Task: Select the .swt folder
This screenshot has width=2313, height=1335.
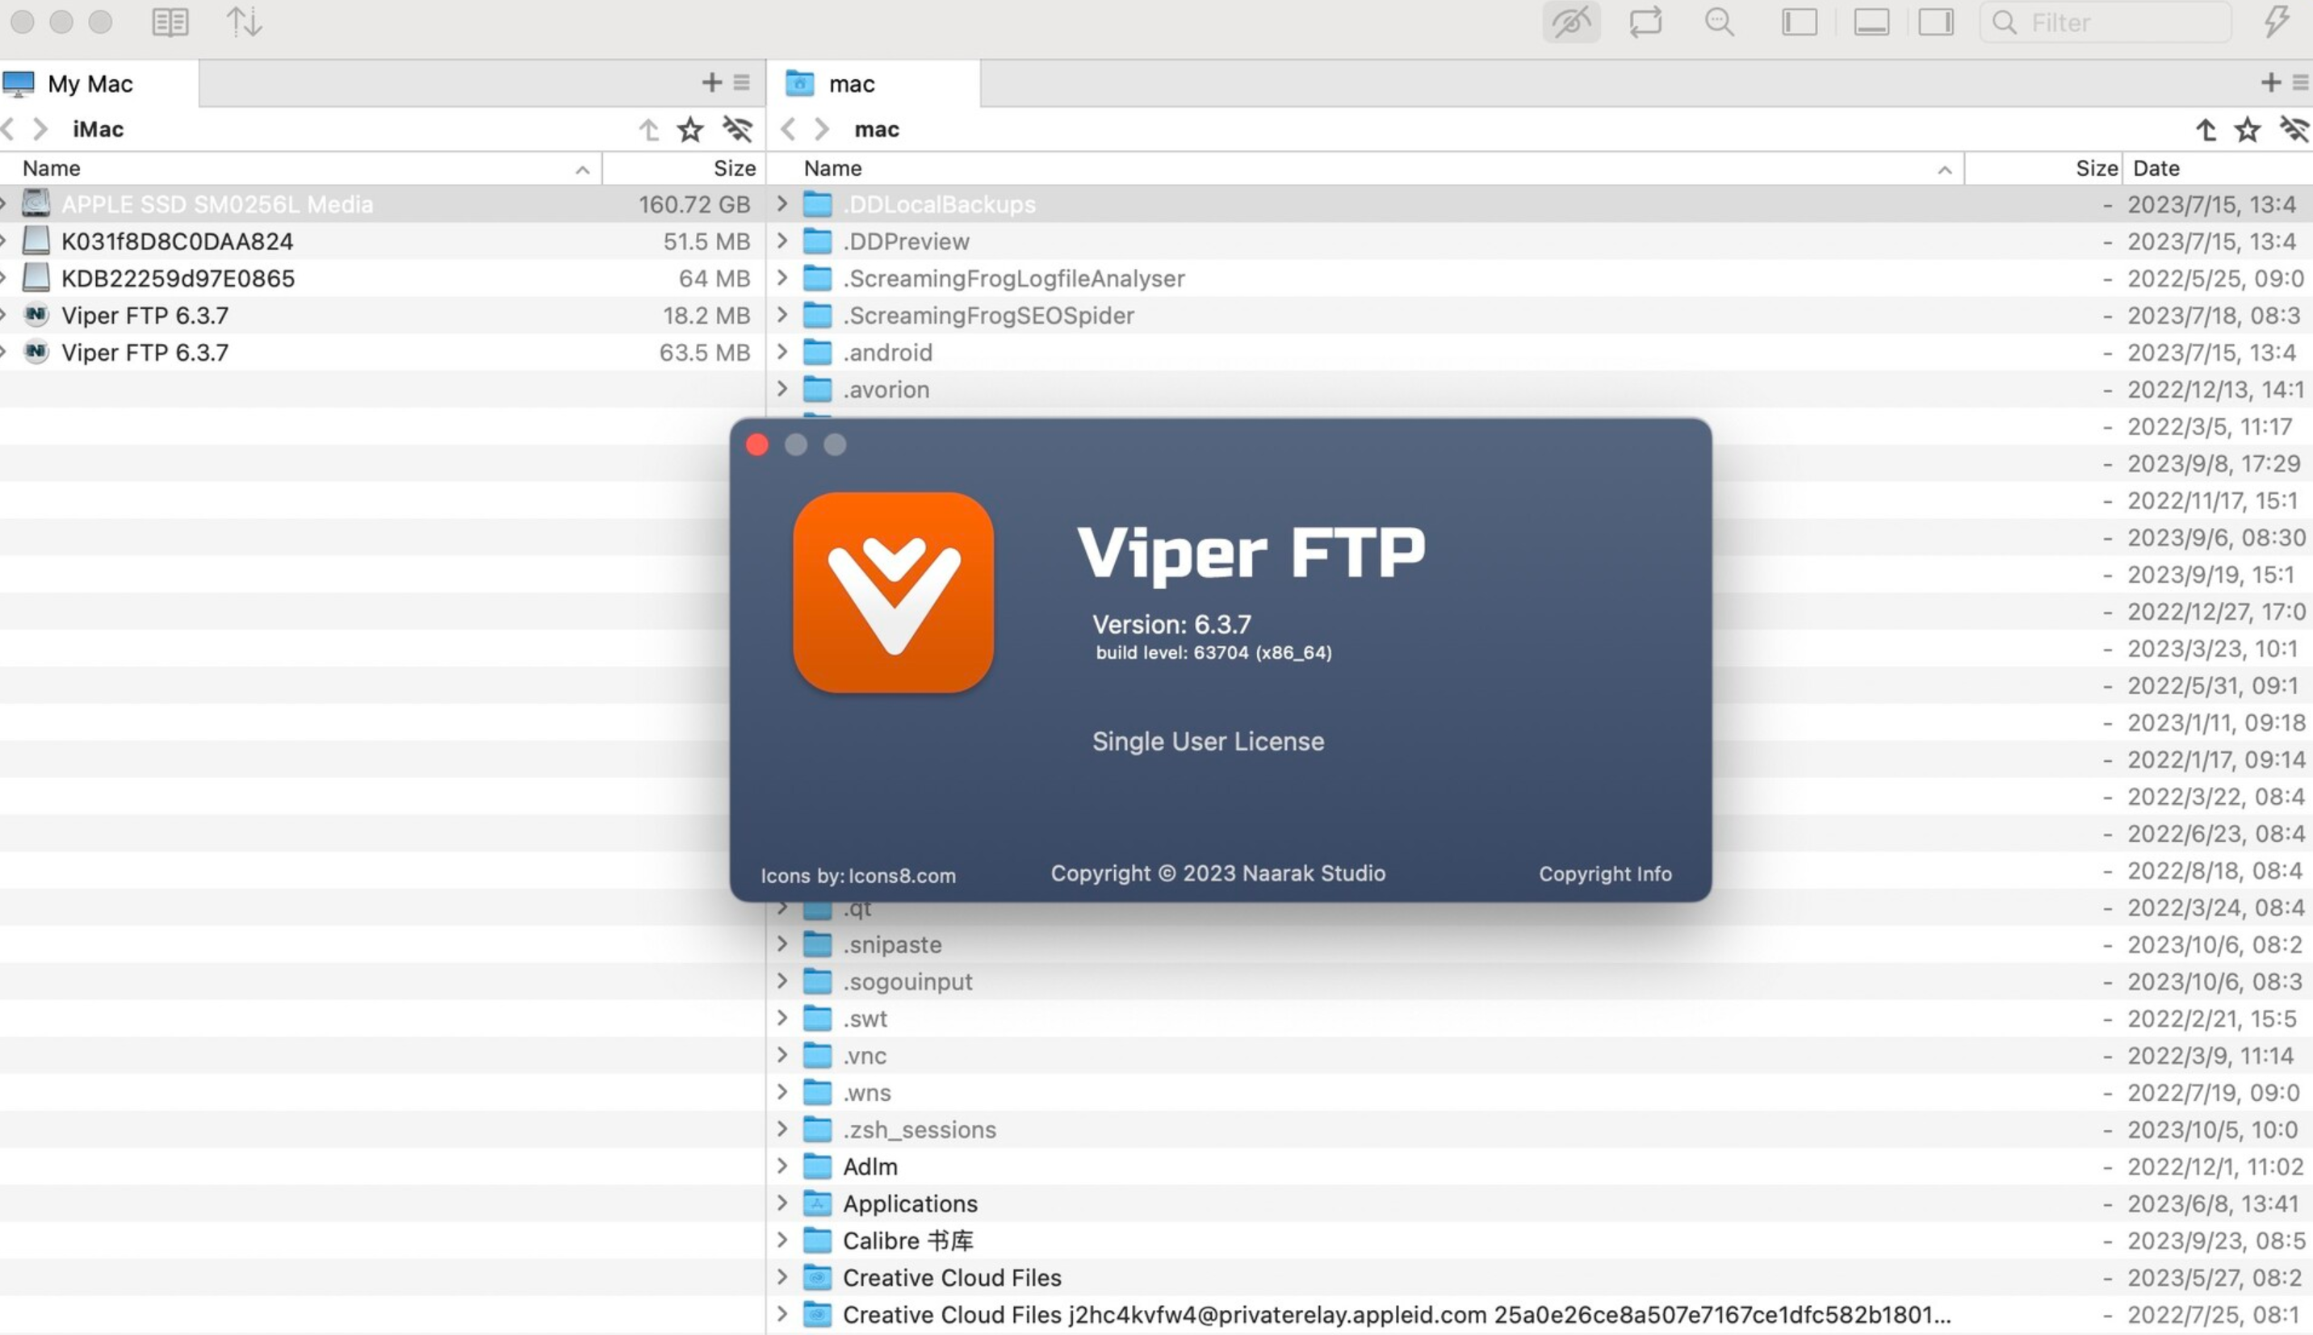Action: [1540, 1018]
